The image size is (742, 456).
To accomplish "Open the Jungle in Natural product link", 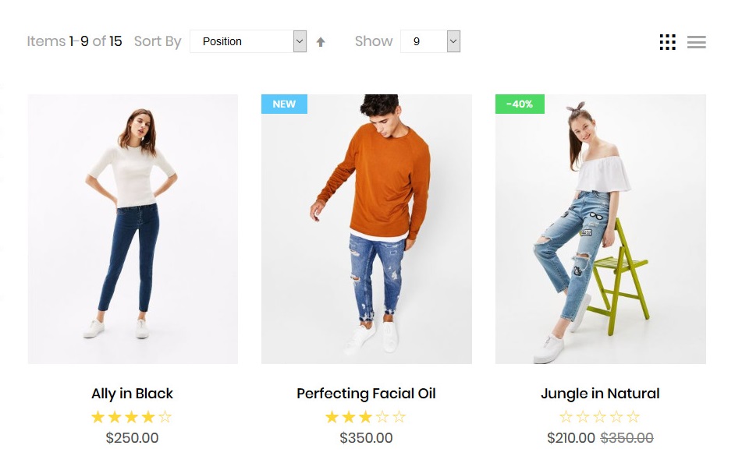I will coord(600,394).
